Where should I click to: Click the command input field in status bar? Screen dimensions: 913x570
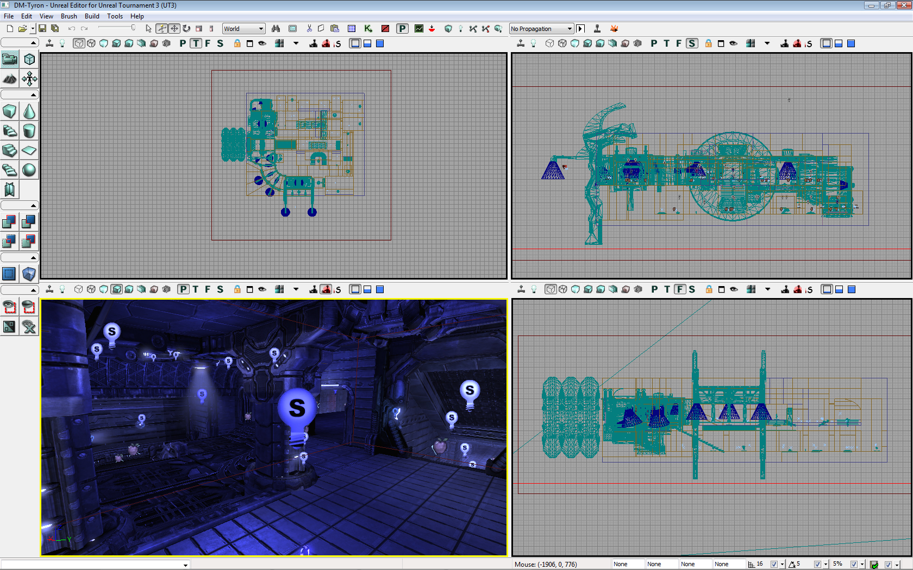95,565
